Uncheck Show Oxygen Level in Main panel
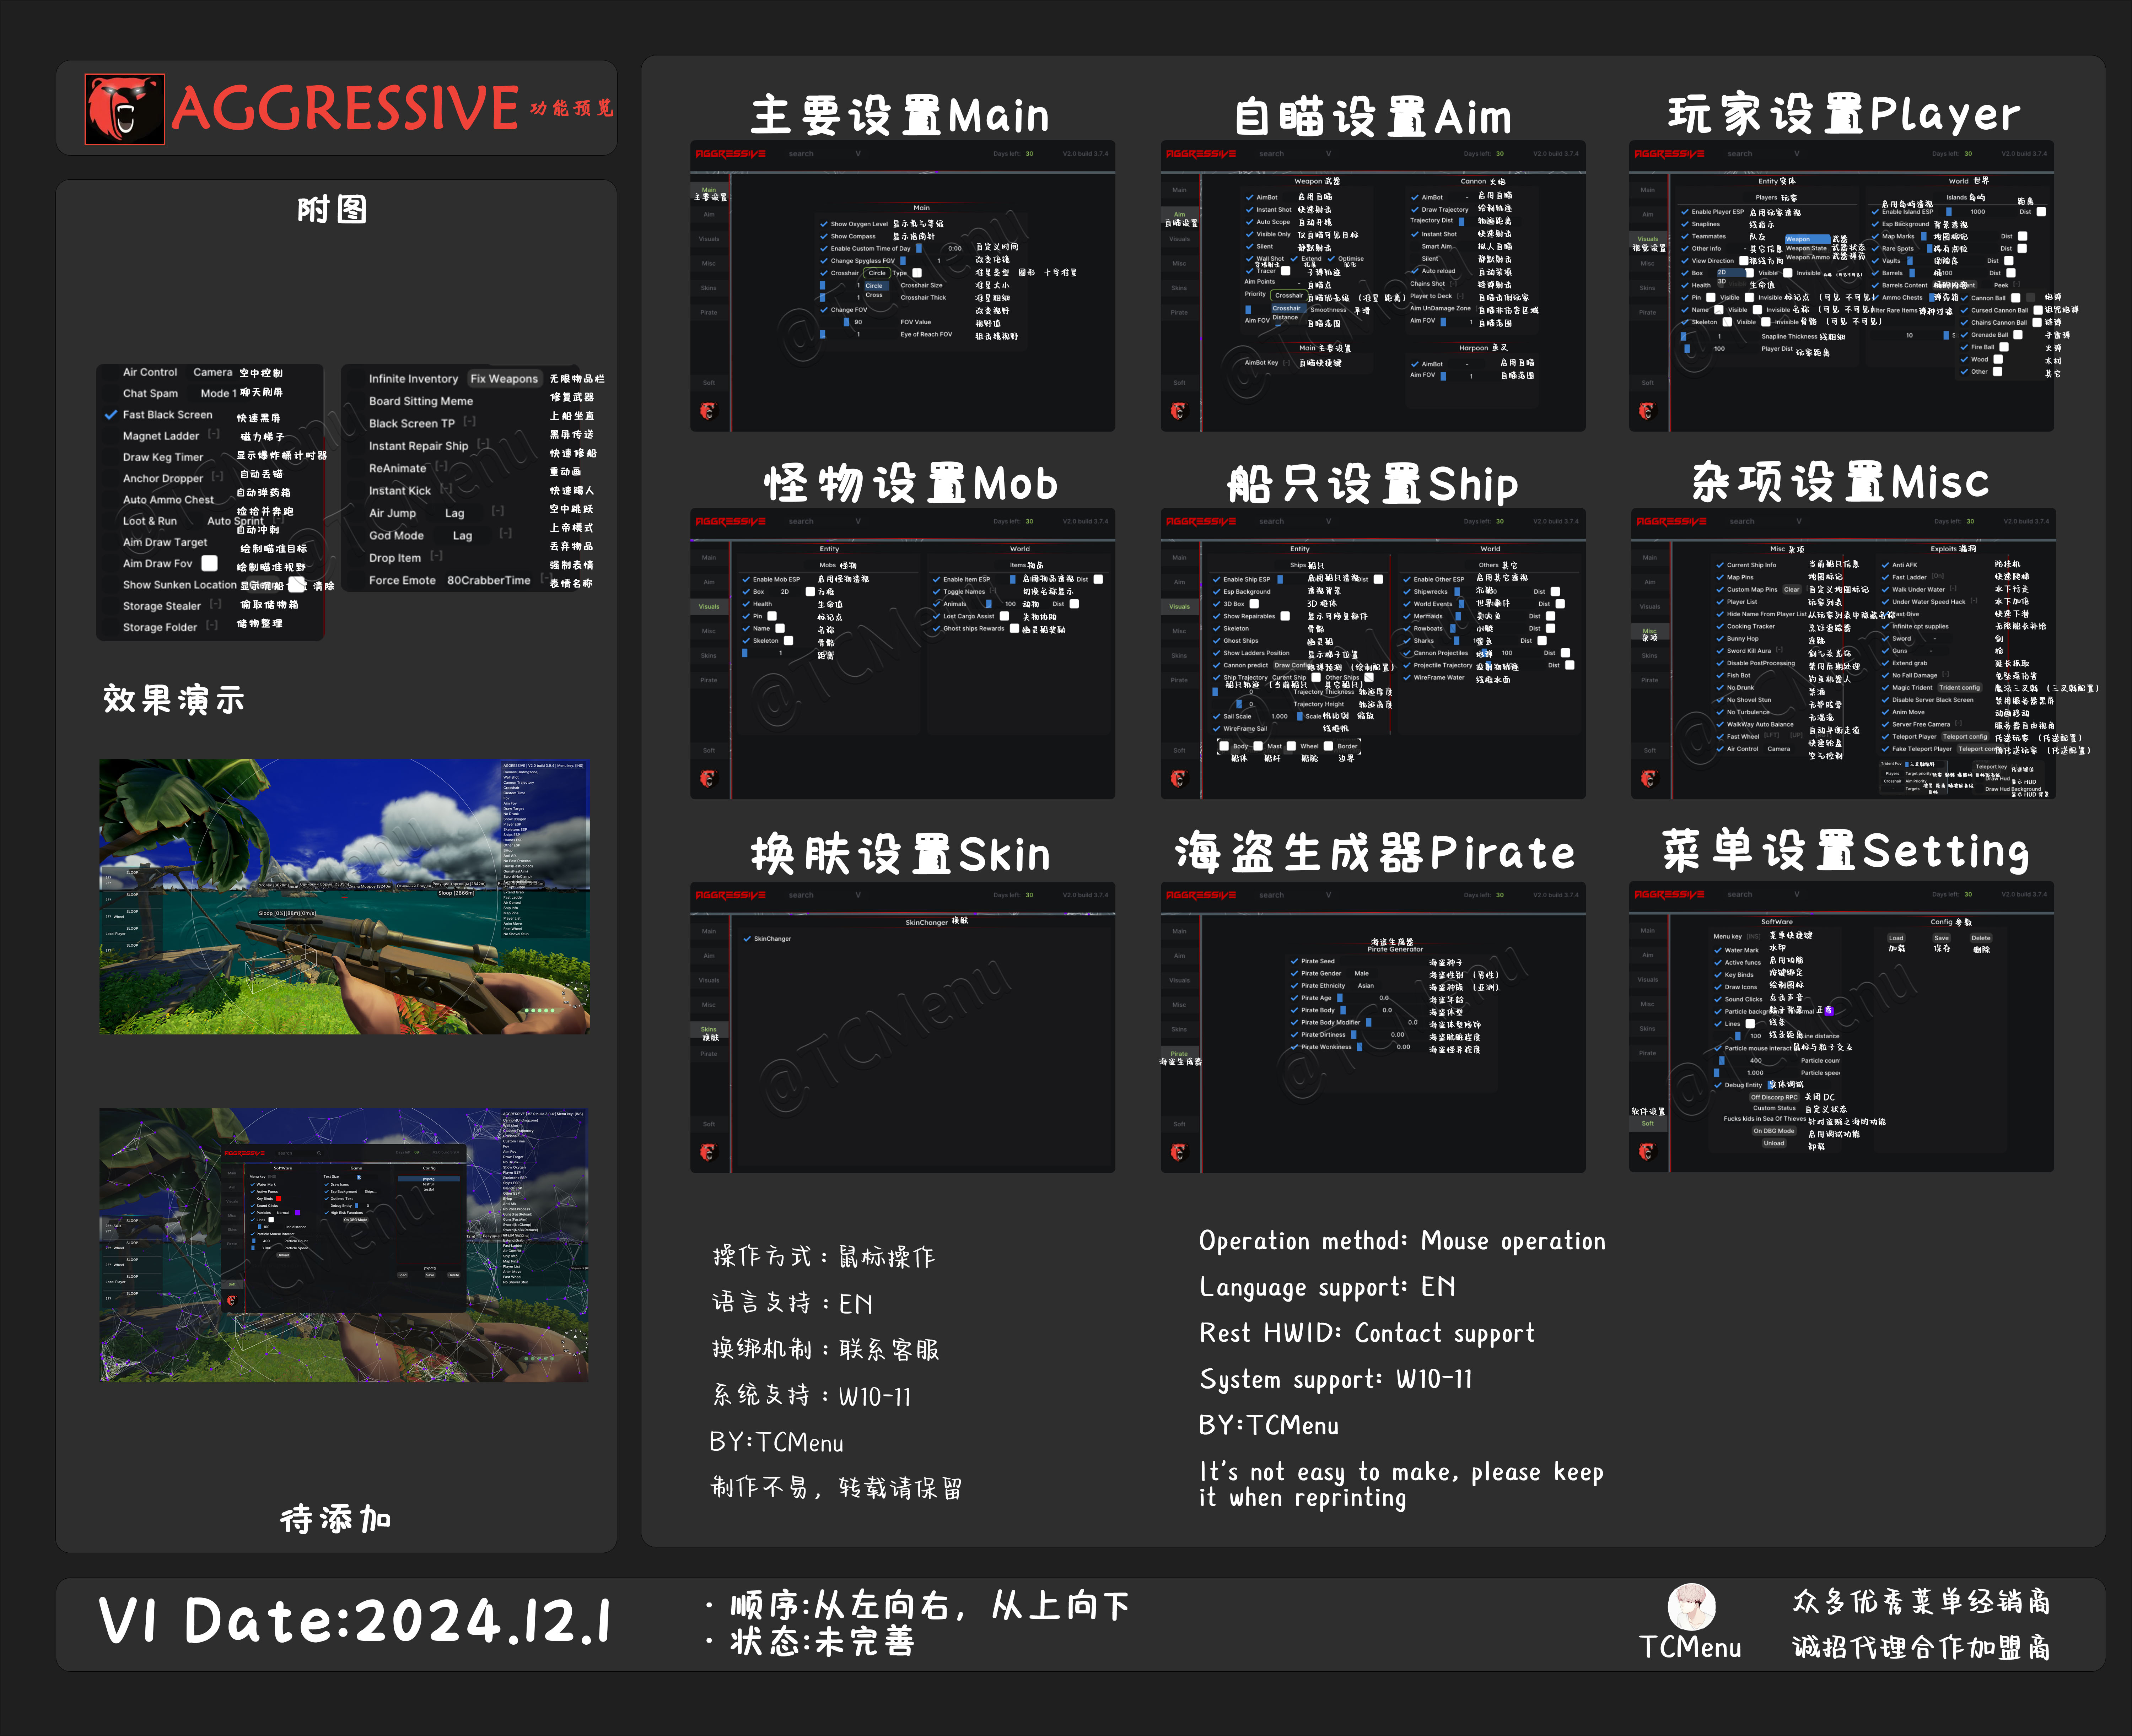This screenshot has height=1736, width=2132. click(x=823, y=224)
